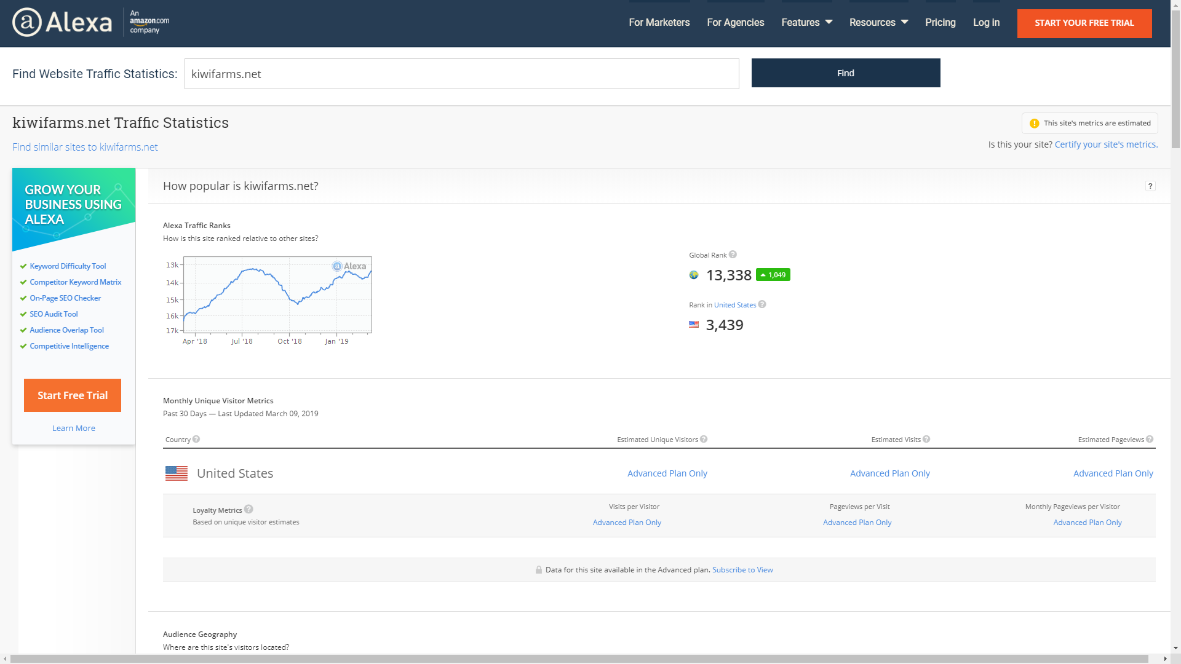Click the lock icon in subscription notice
This screenshot has height=664, width=1181.
[539, 570]
